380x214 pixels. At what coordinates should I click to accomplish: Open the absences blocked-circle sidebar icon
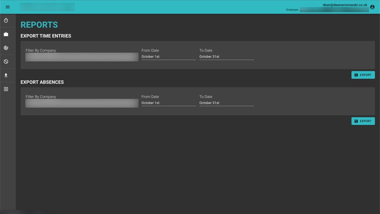pos(6,61)
